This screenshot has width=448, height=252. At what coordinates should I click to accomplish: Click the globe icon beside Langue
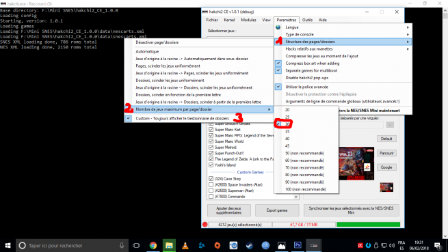pyautogui.click(x=278, y=27)
